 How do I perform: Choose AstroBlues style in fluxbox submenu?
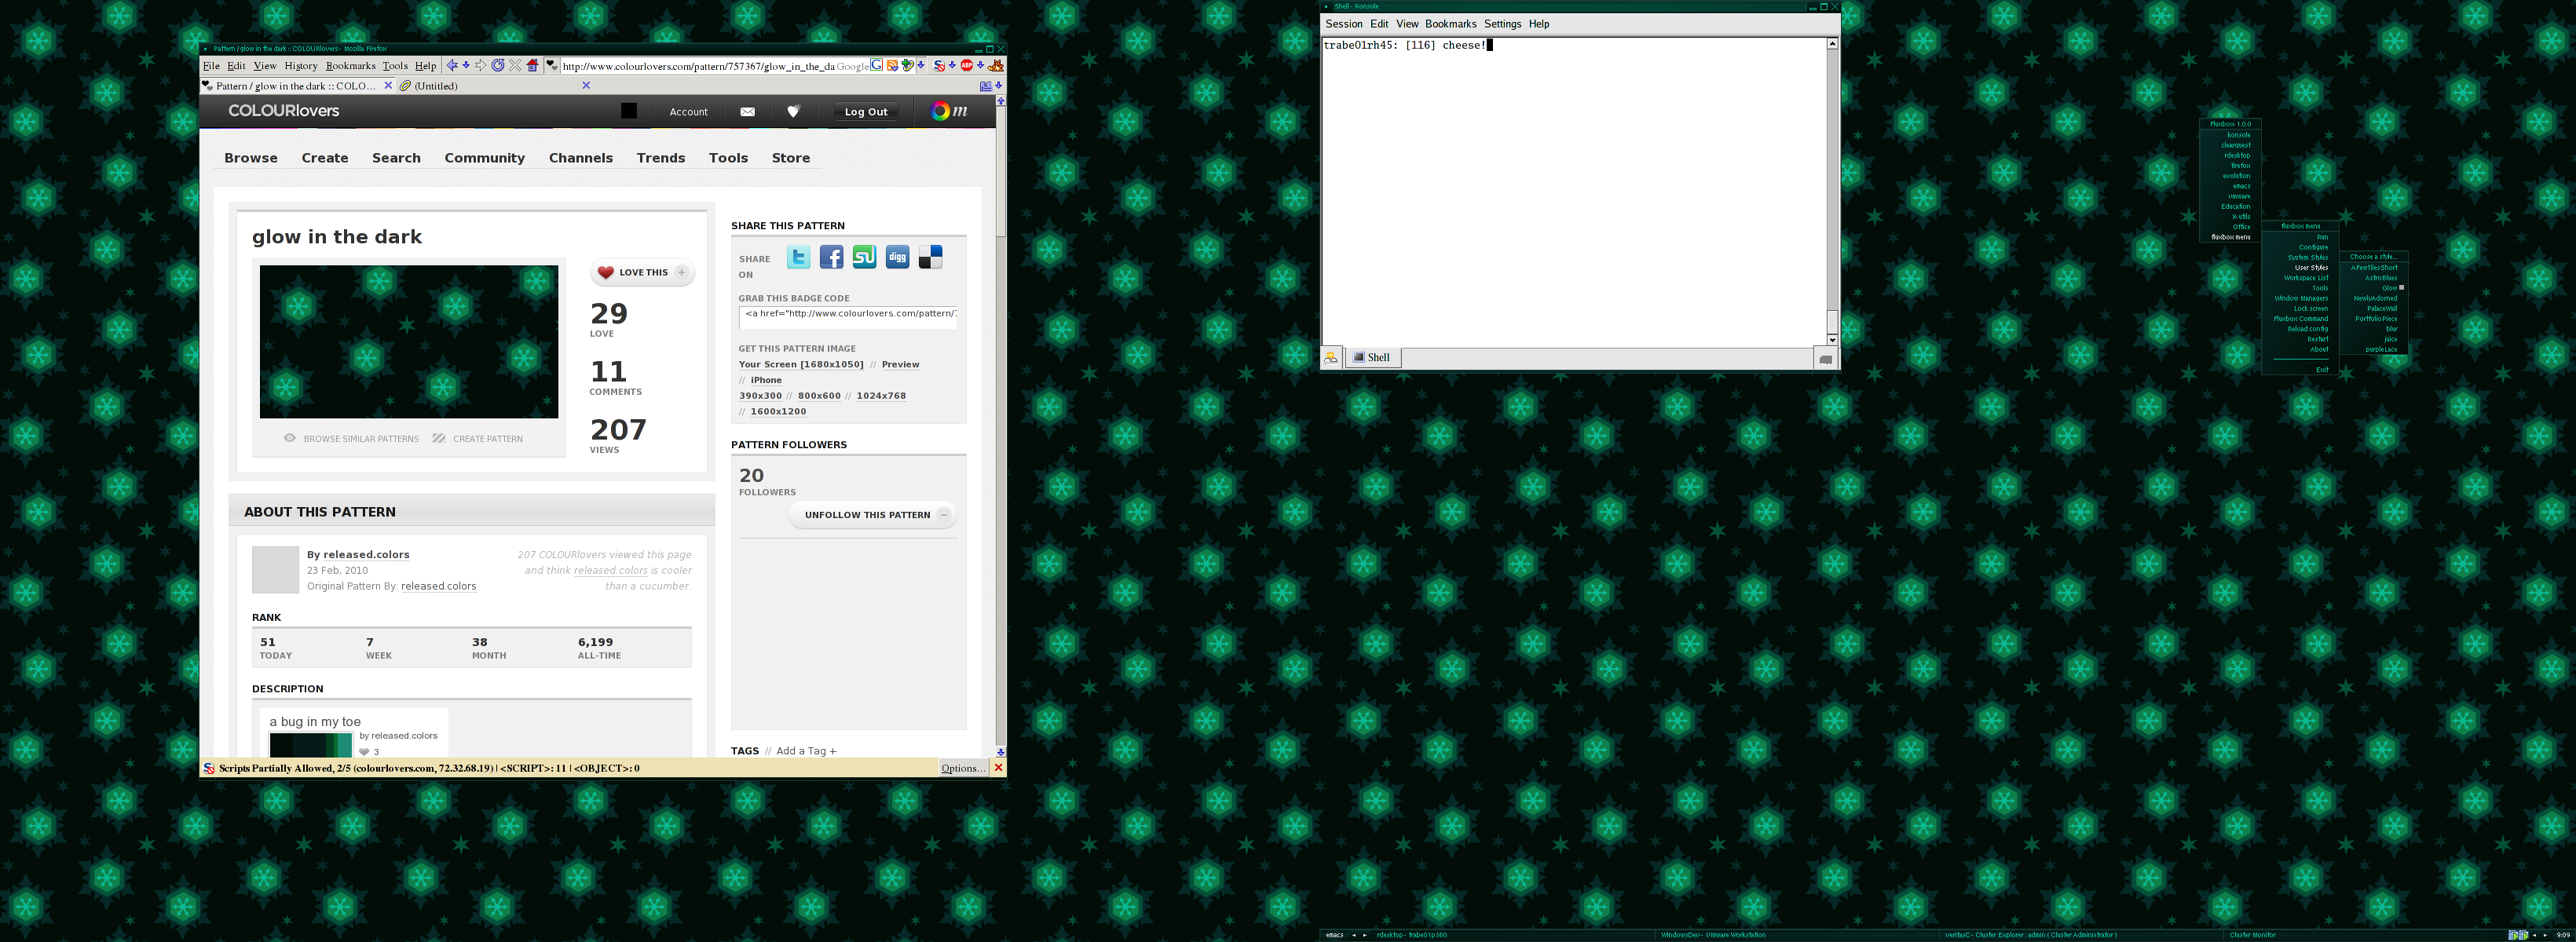pyautogui.click(x=2381, y=278)
